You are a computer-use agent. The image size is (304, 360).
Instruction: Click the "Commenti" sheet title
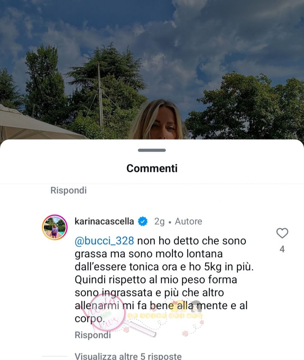(152, 168)
